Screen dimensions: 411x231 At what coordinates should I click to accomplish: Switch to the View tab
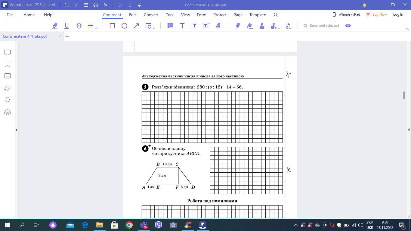coord(185,15)
